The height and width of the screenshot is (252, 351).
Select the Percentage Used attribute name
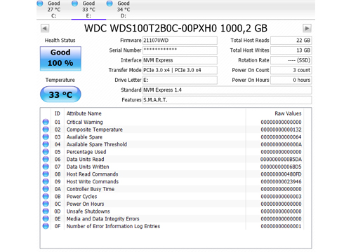pyautogui.click(x=86, y=152)
